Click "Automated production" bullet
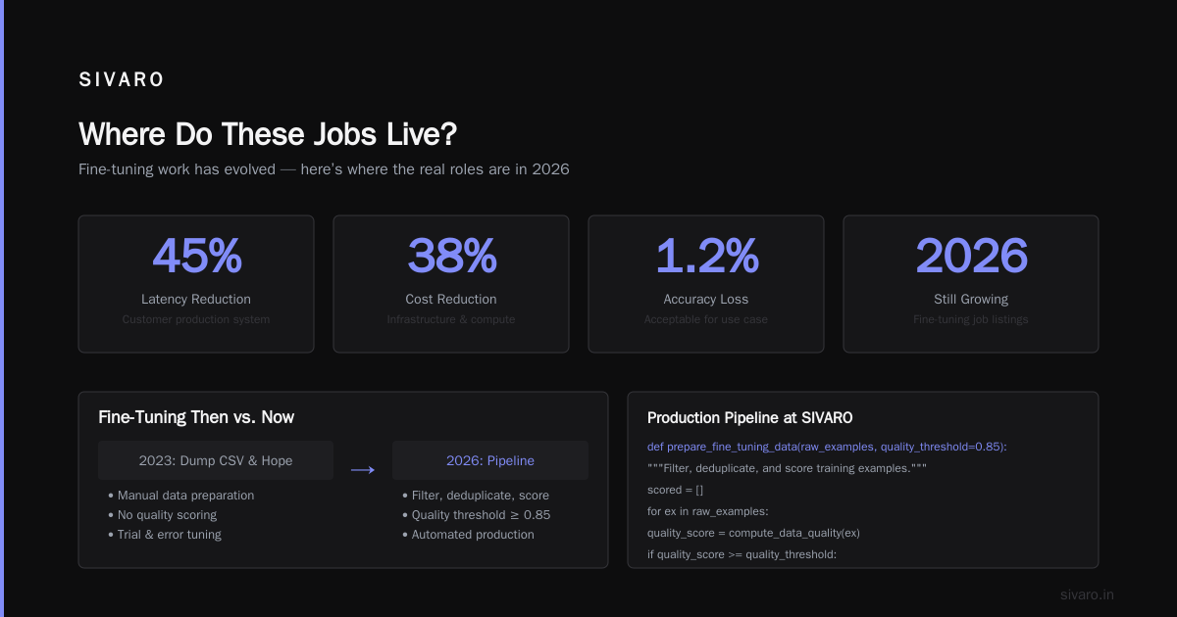This screenshot has width=1177, height=617. coord(468,535)
